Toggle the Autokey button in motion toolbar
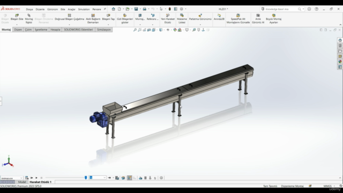 130,178
